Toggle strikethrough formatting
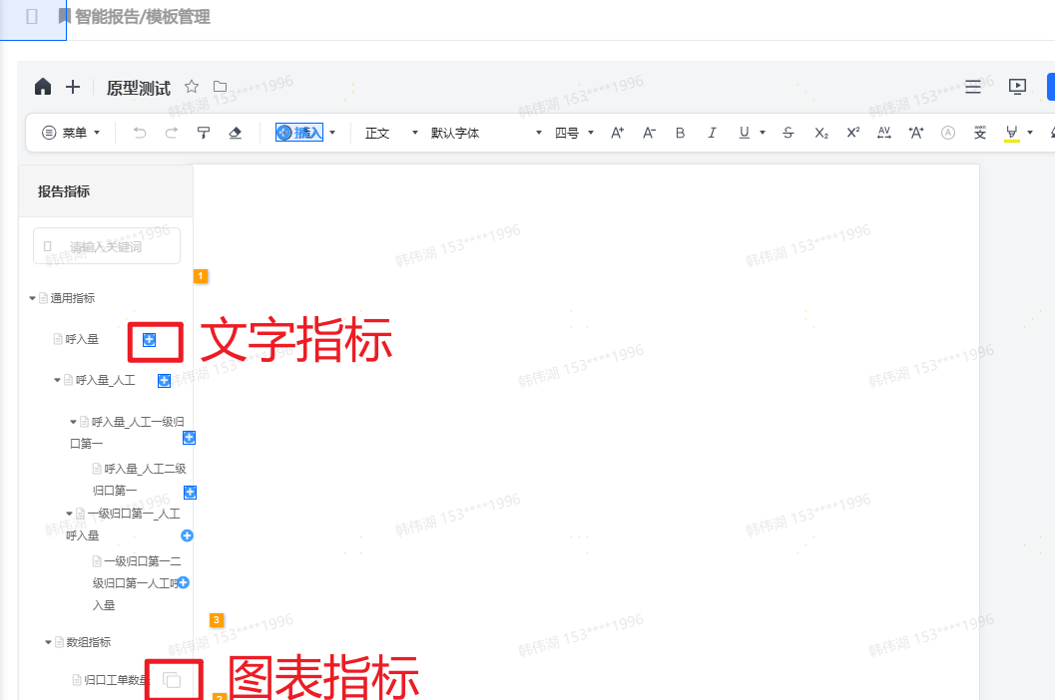The image size is (1055, 700). [x=789, y=133]
